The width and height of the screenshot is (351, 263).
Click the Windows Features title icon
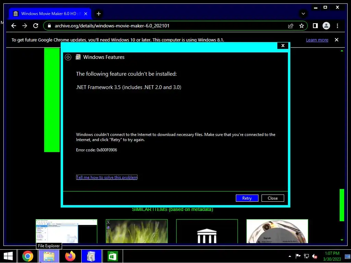pyautogui.click(x=78, y=57)
